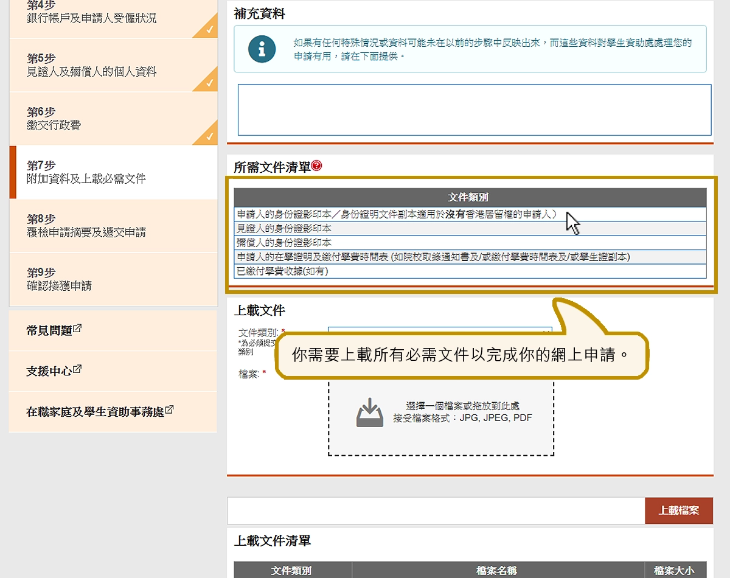Viewport: 730px width, 578px height.
Task: Click the external link icon beside 支援中心
Action: coord(77,370)
